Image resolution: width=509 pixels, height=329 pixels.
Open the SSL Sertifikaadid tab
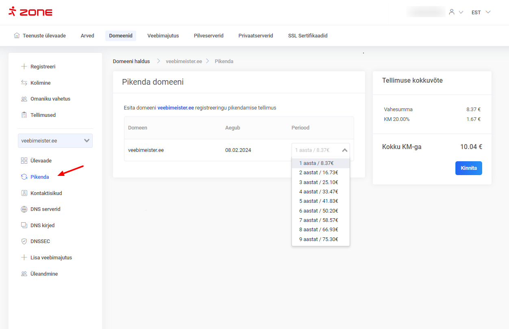point(308,36)
